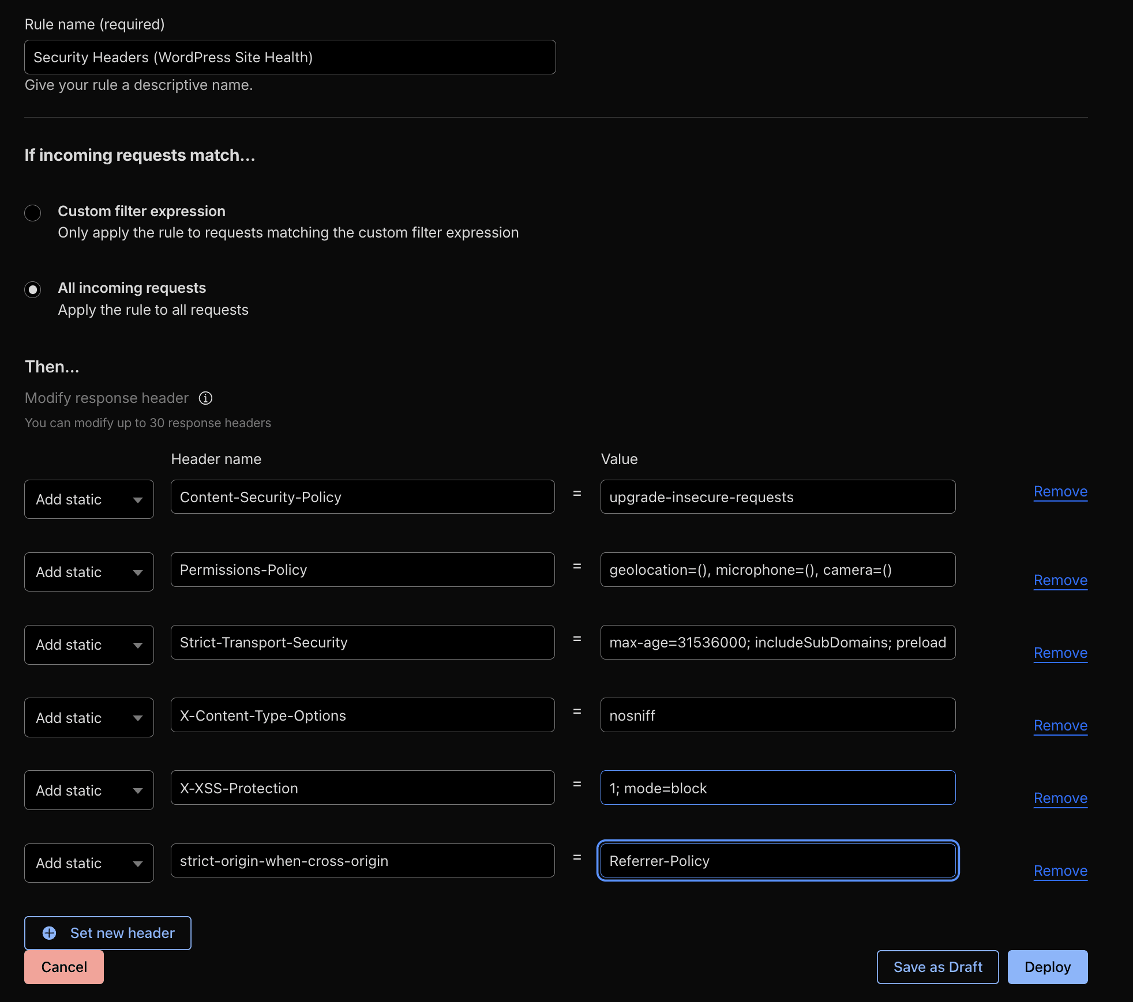The image size is (1133, 1002).
Task: Cancel the rule editing
Action: [x=64, y=967]
